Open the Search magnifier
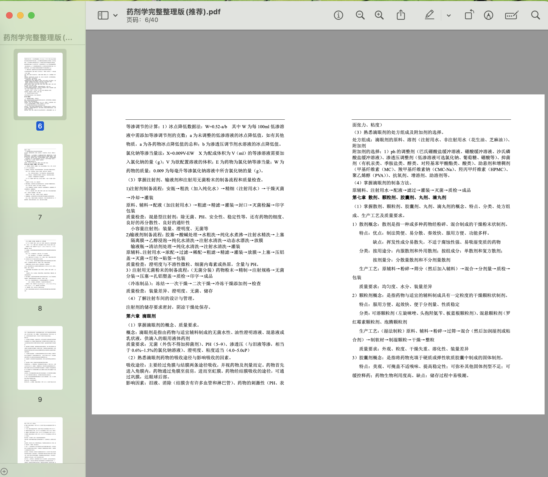Viewport: 548px width, 477px height. pyautogui.click(x=535, y=15)
